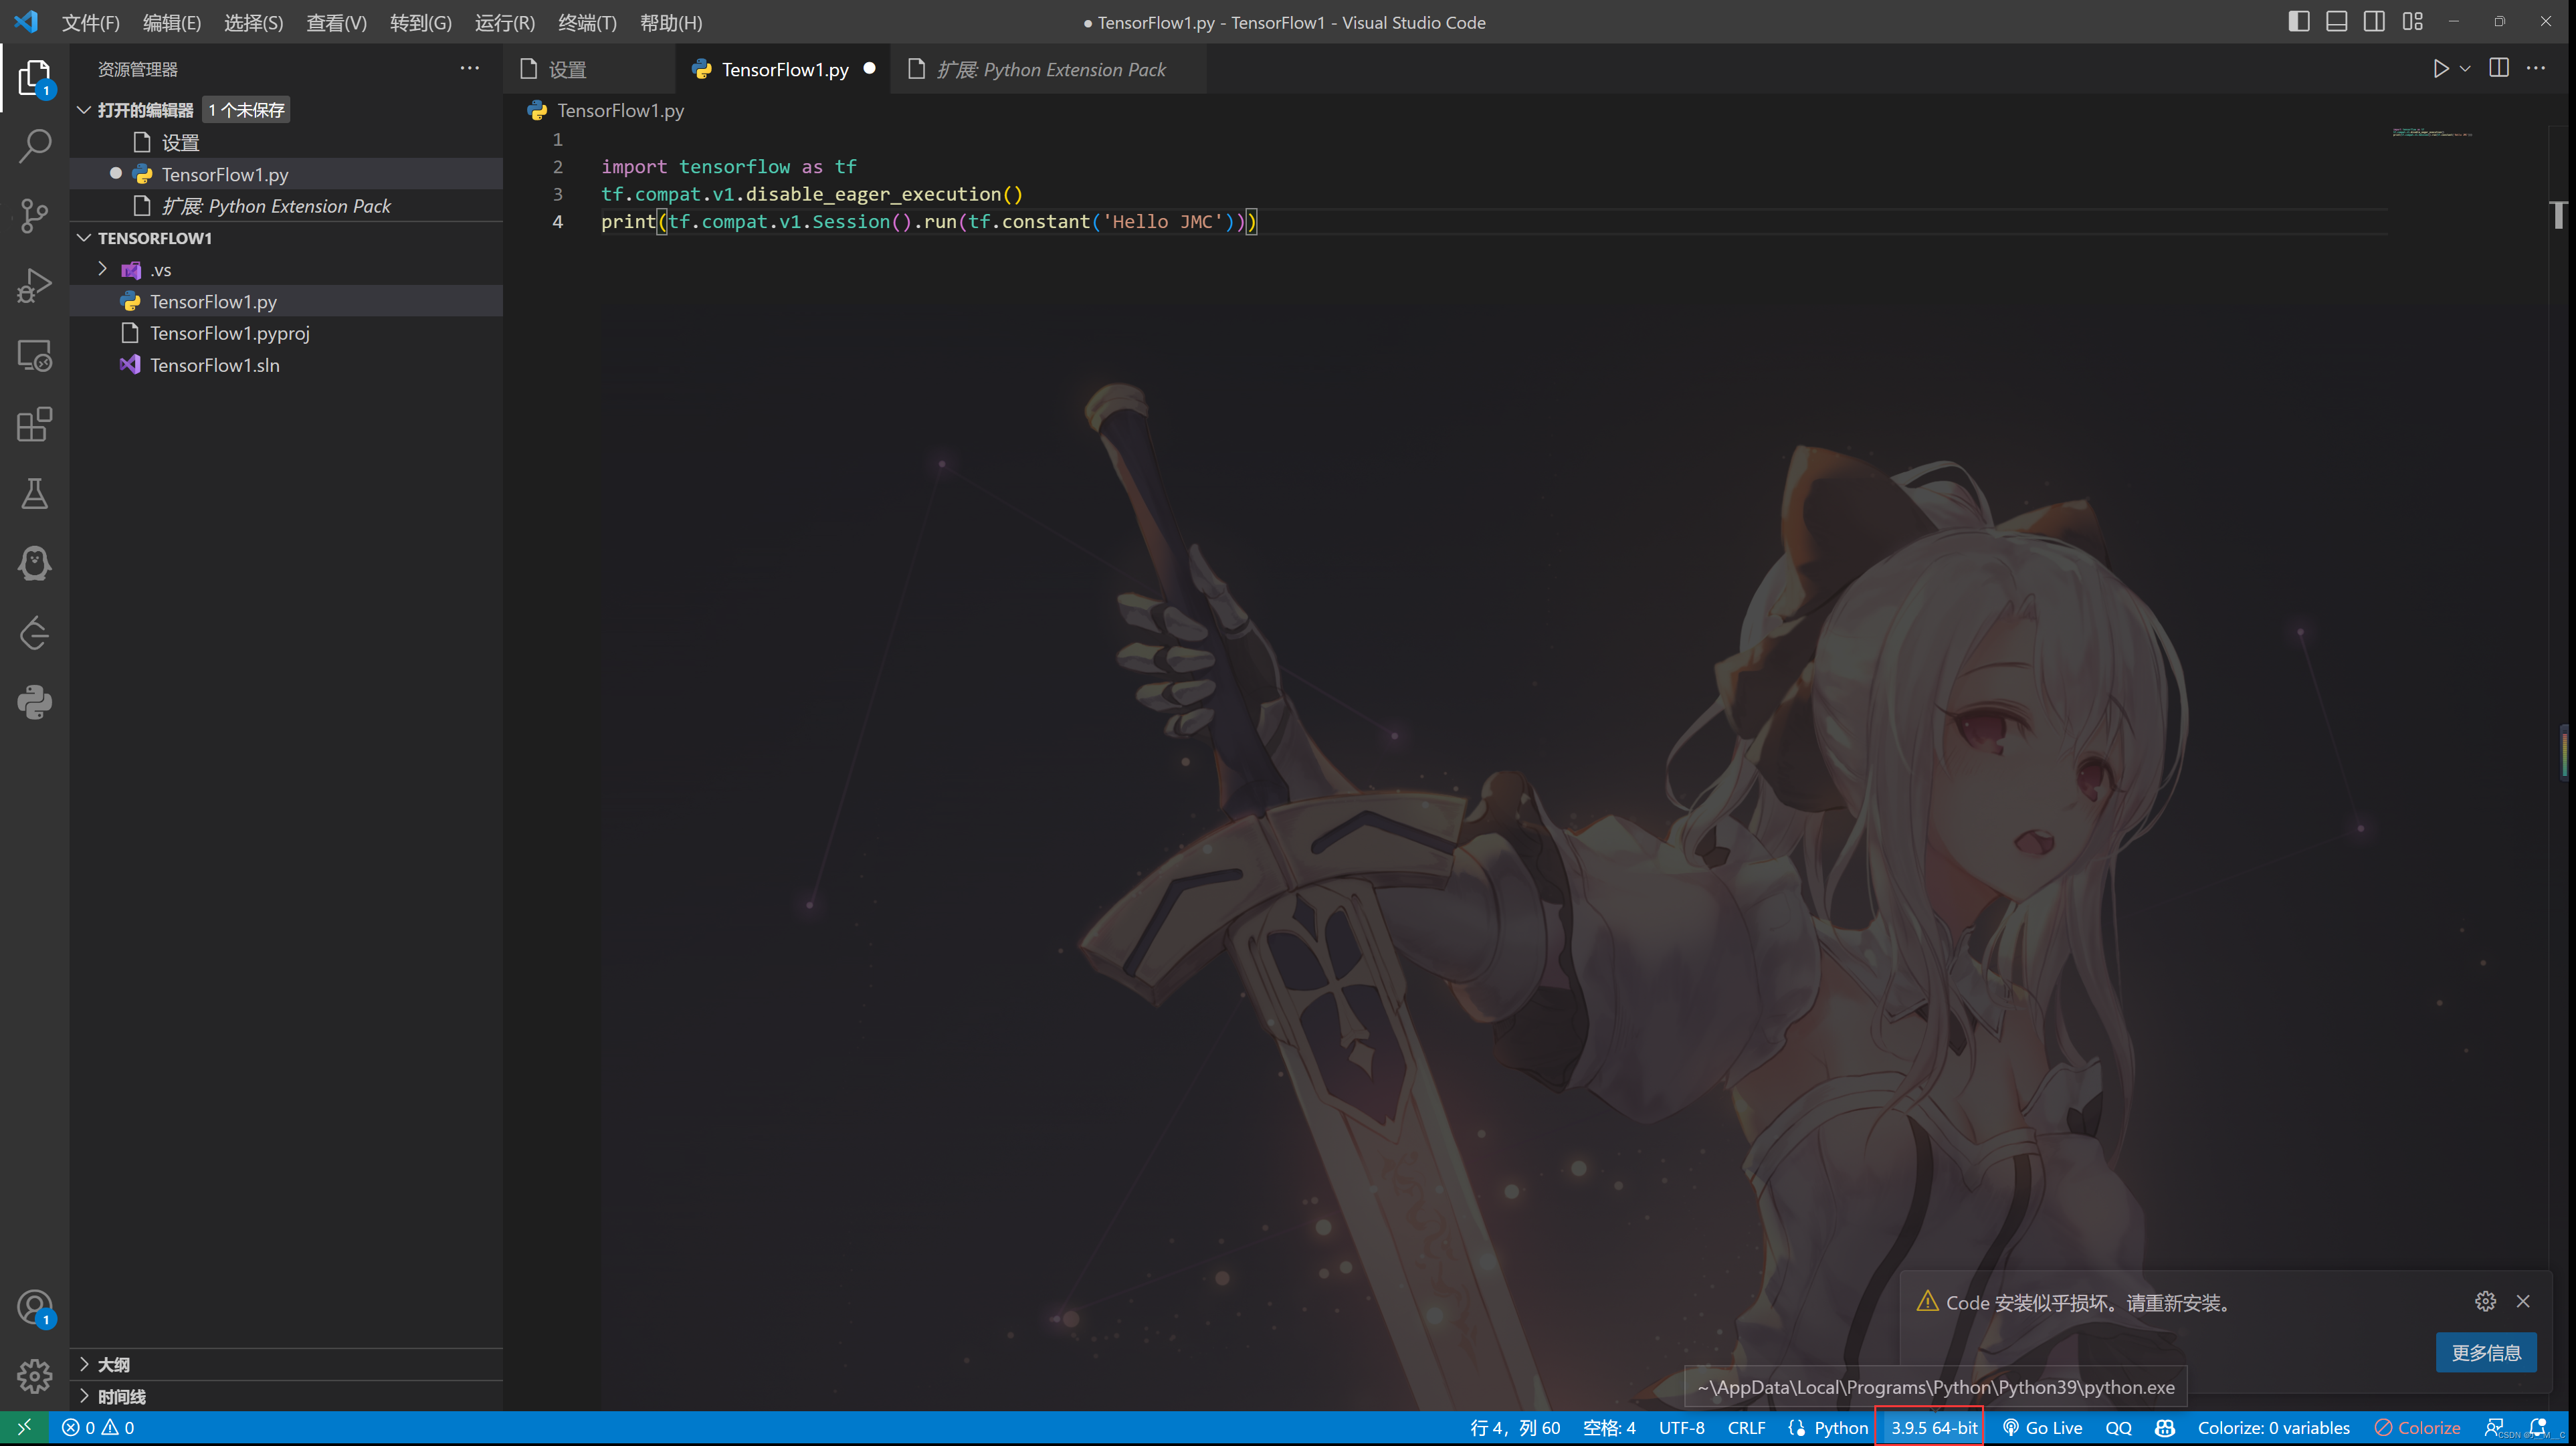The image size is (2576, 1446).
Task: Click 3.9.5 64-bit interpreter selector
Action: coord(1933,1427)
